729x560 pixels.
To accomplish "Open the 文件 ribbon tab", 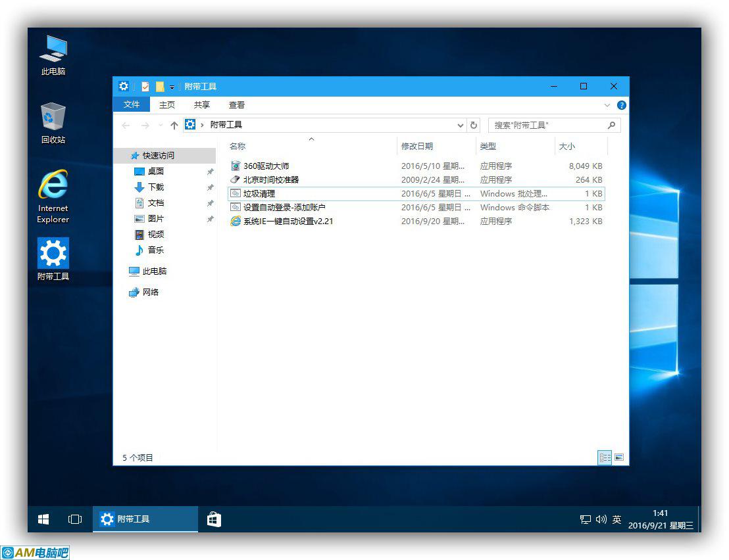I will (x=132, y=105).
